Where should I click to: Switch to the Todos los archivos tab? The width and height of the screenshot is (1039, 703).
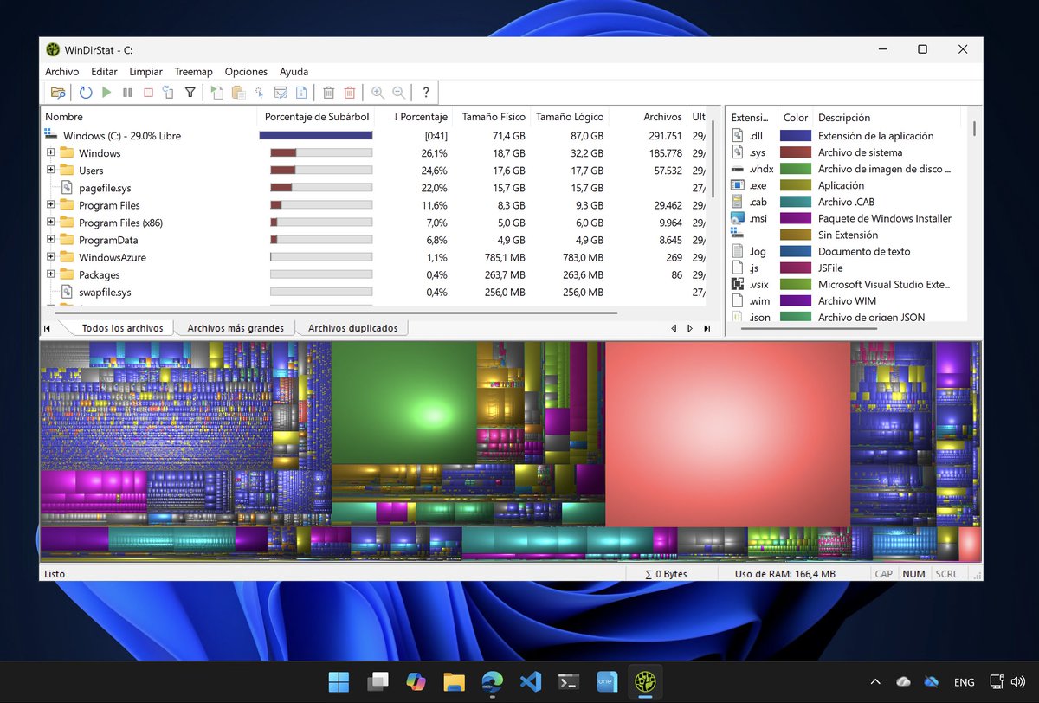click(122, 328)
